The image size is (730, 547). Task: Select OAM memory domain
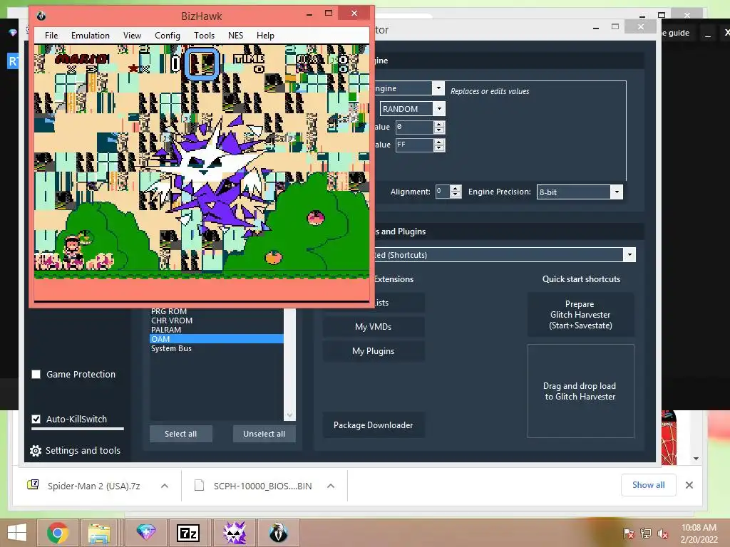point(217,339)
